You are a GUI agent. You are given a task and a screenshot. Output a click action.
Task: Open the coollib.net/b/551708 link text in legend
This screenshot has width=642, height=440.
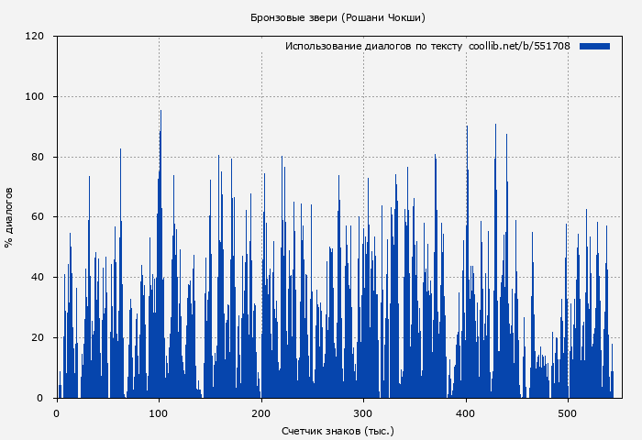[x=519, y=46]
